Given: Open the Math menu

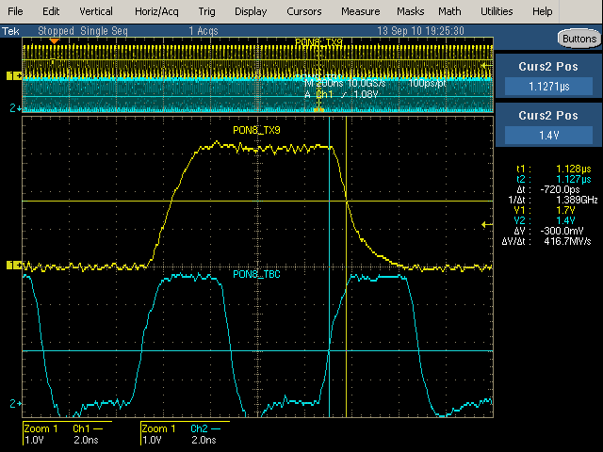Looking at the screenshot, I should (449, 11).
